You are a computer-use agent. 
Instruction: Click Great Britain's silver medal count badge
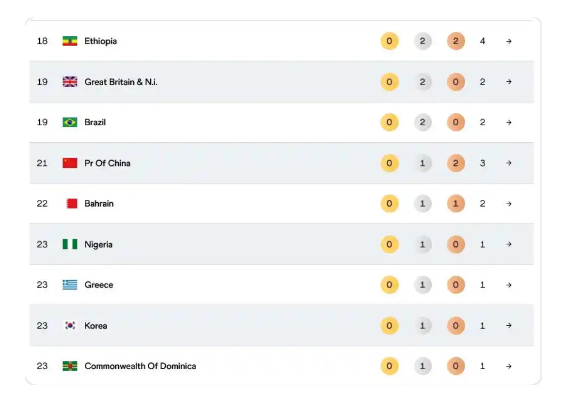423,82
